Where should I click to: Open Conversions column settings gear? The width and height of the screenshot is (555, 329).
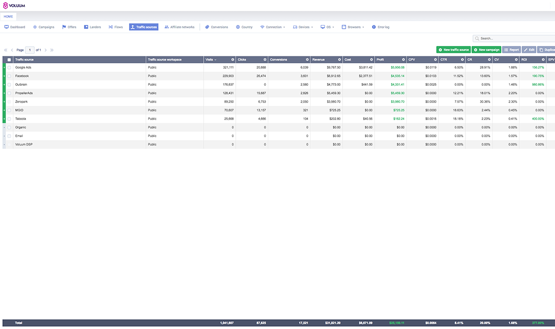tap(307, 60)
